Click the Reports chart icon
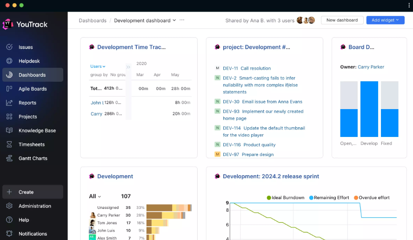The height and width of the screenshot is (240, 413). click(9, 103)
